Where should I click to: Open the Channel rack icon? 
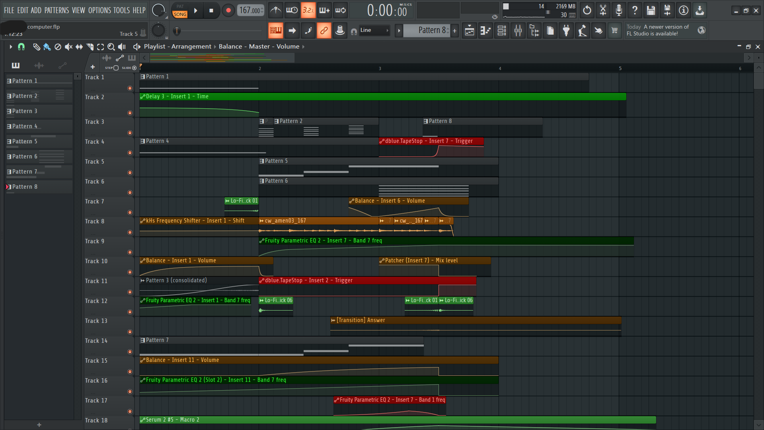(502, 31)
